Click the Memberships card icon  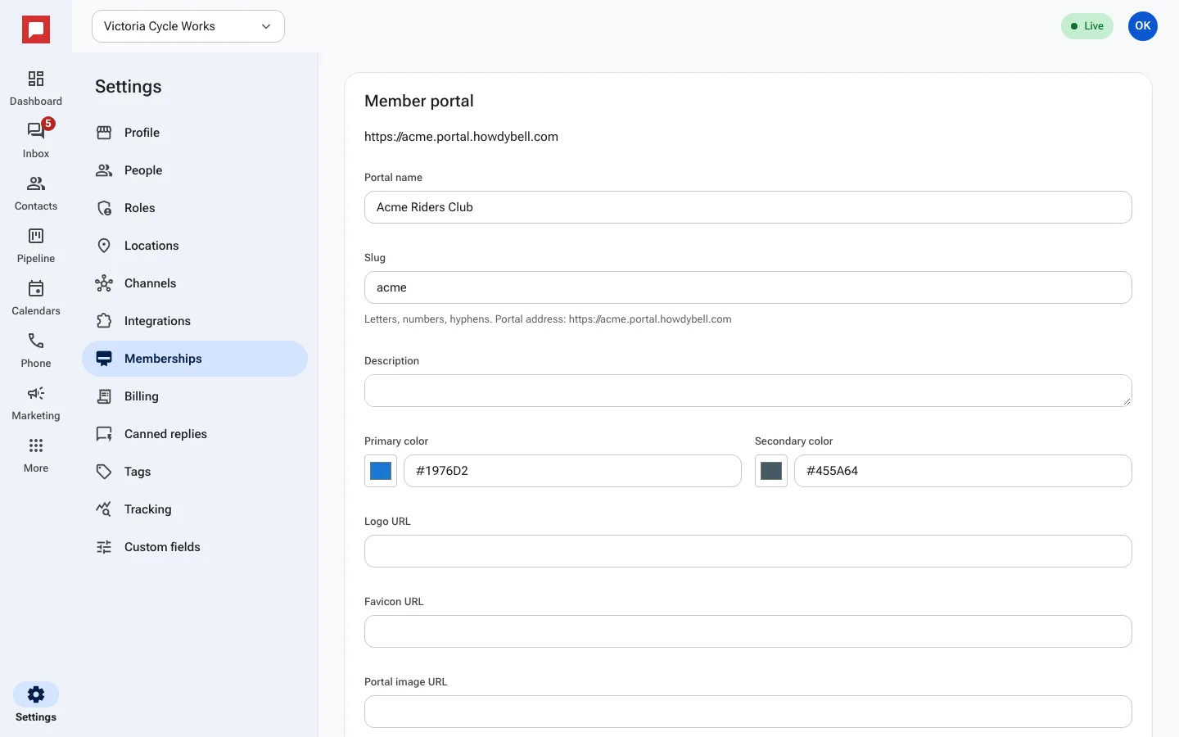104,359
